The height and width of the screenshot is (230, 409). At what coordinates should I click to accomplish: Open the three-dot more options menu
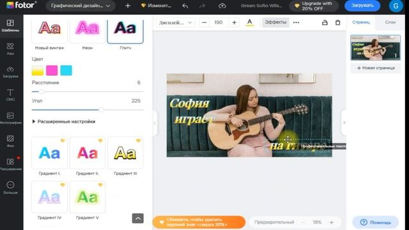coord(296,22)
